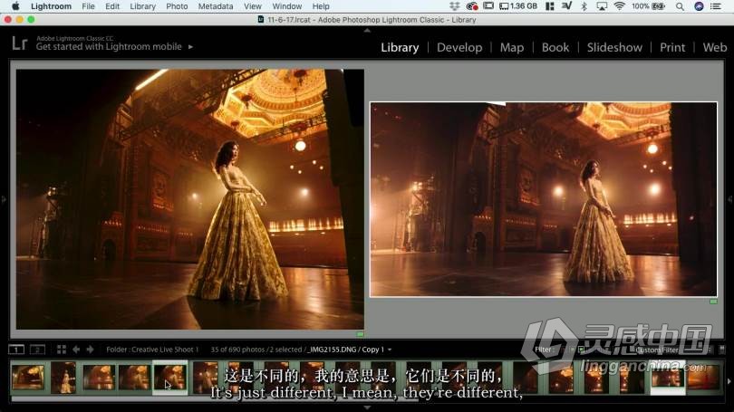Go back to previous source arrow
734x412 pixels.
[76, 350]
